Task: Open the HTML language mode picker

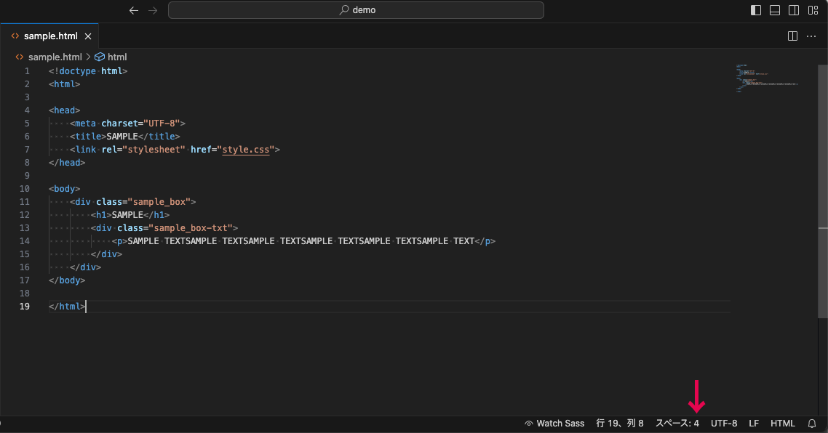Action: point(783,423)
